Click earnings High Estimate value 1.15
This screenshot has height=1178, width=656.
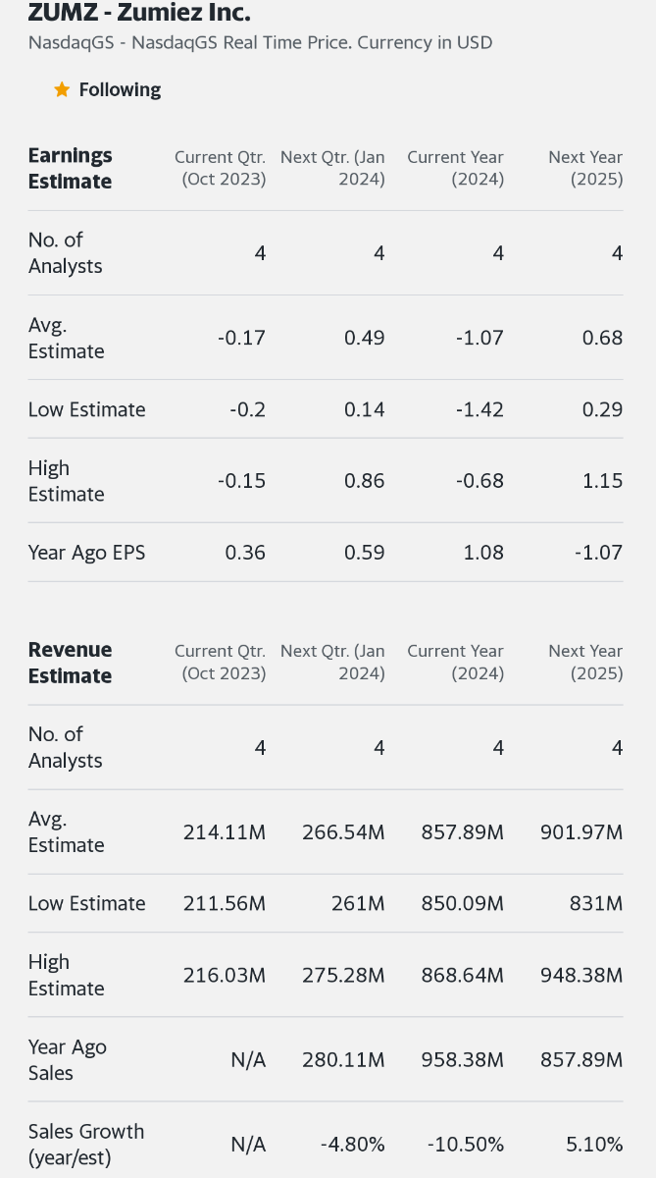(x=602, y=481)
